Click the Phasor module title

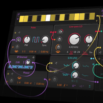26,73
